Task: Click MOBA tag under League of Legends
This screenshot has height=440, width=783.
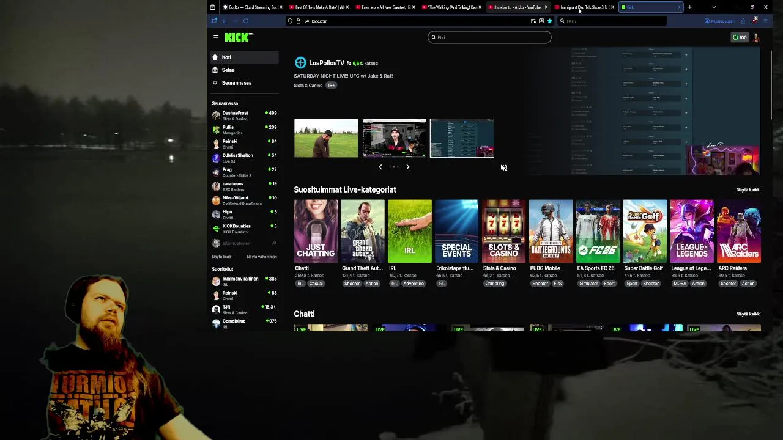Action: click(680, 284)
